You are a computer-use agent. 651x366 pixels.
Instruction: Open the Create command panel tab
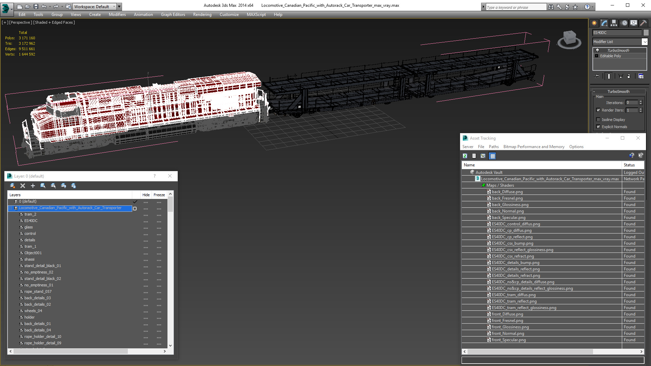594,23
